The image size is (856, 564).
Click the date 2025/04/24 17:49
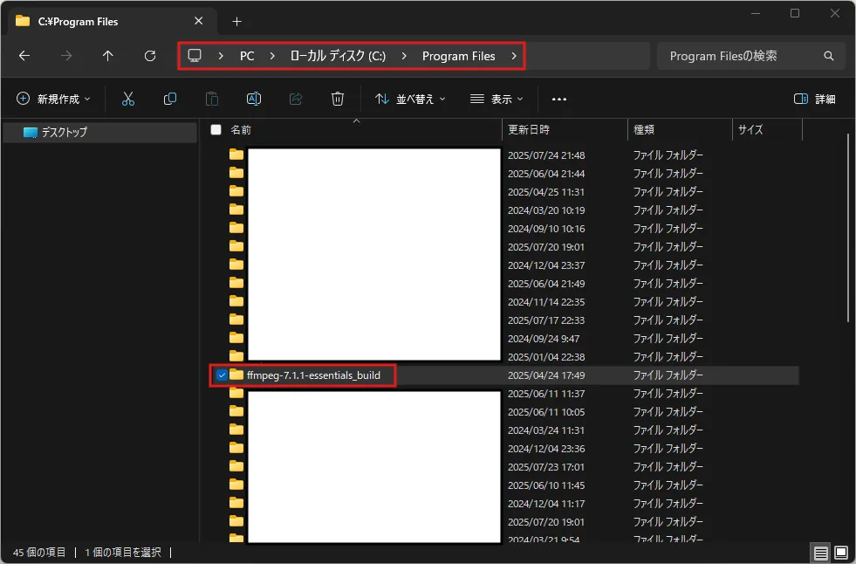click(546, 375)
